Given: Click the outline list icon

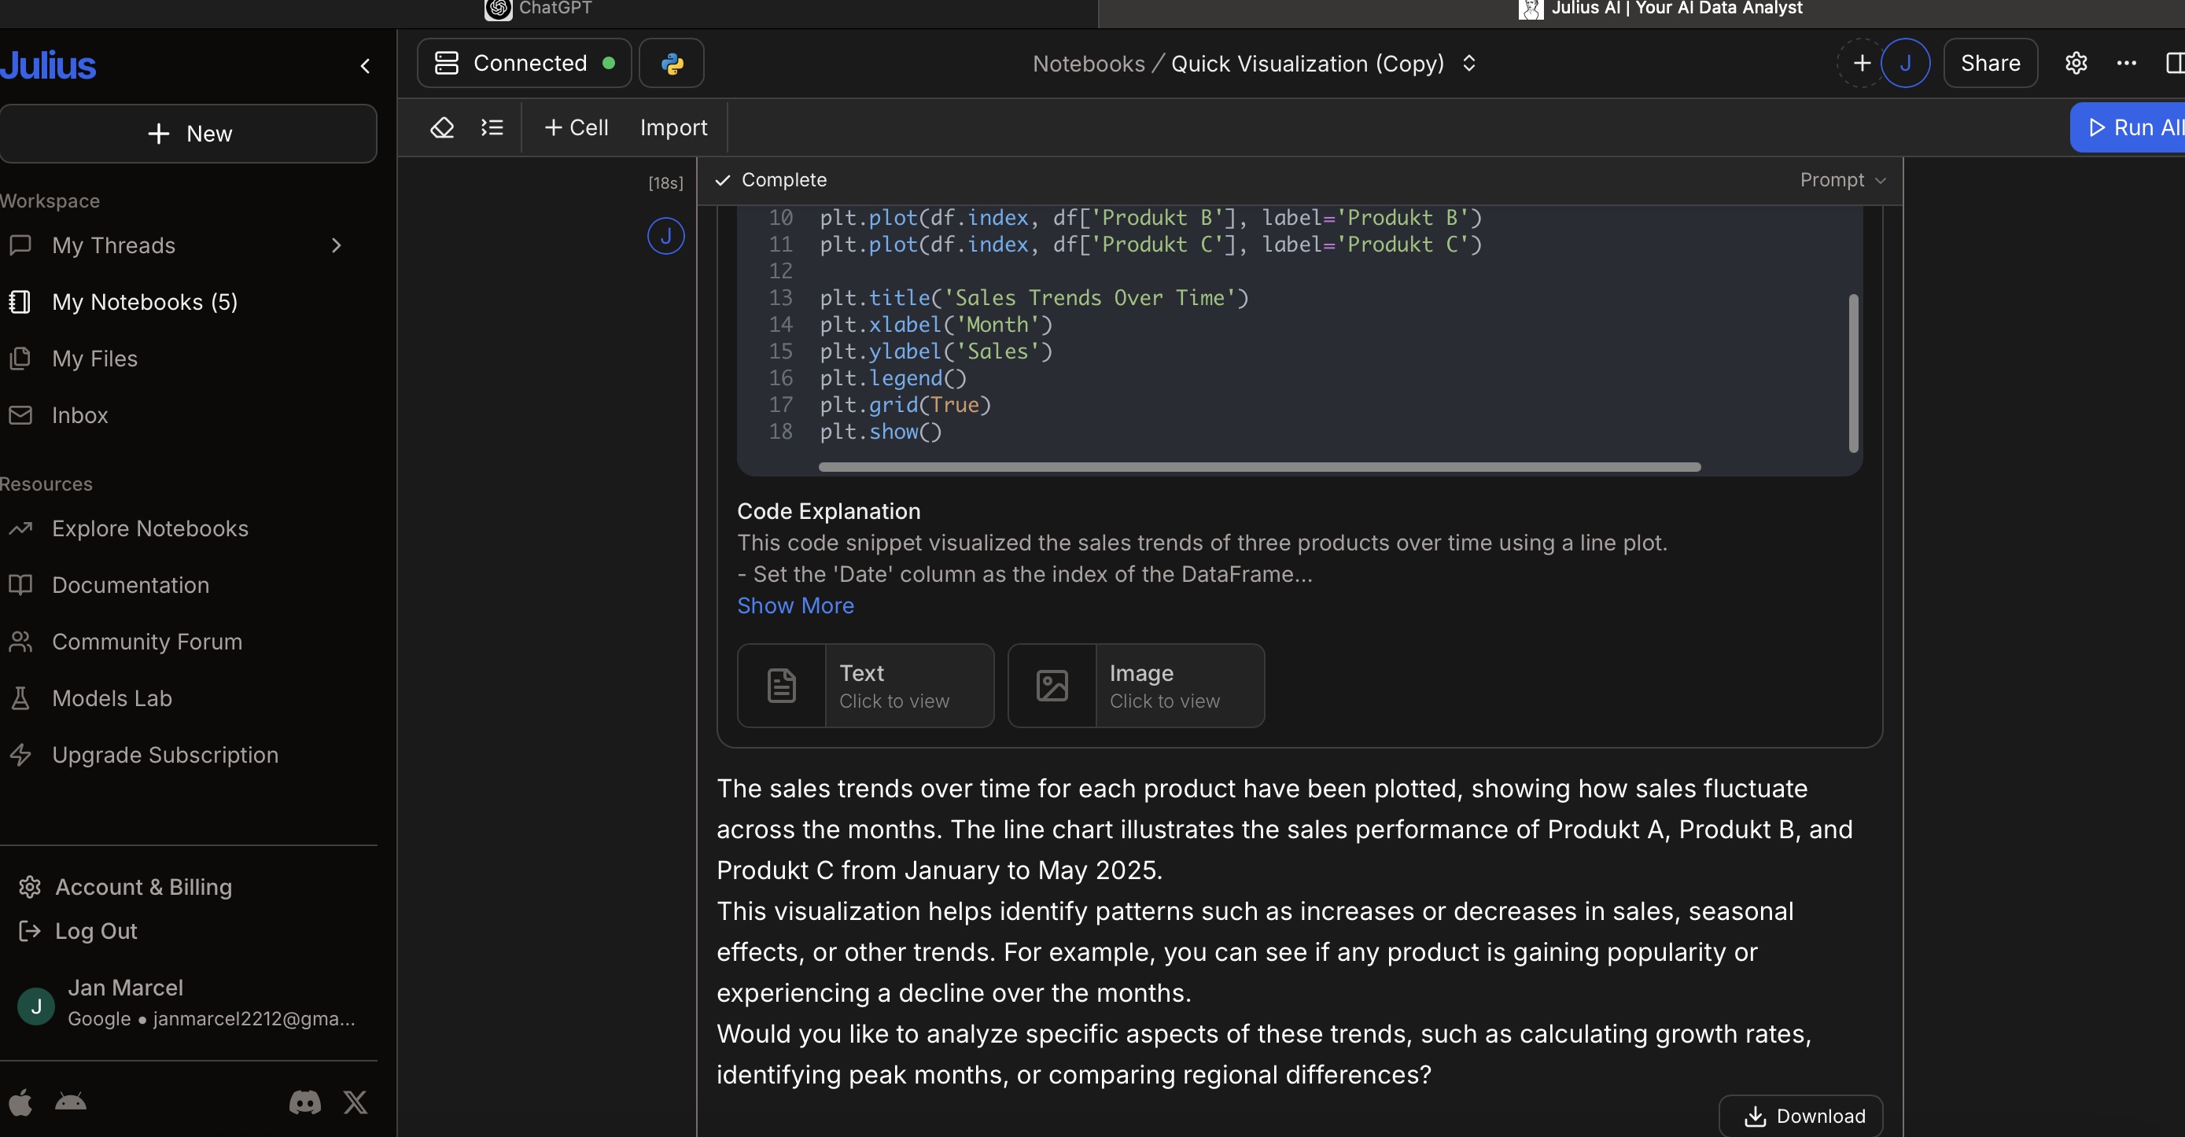Looking at the screenshot, I should (x=492, y=127).
